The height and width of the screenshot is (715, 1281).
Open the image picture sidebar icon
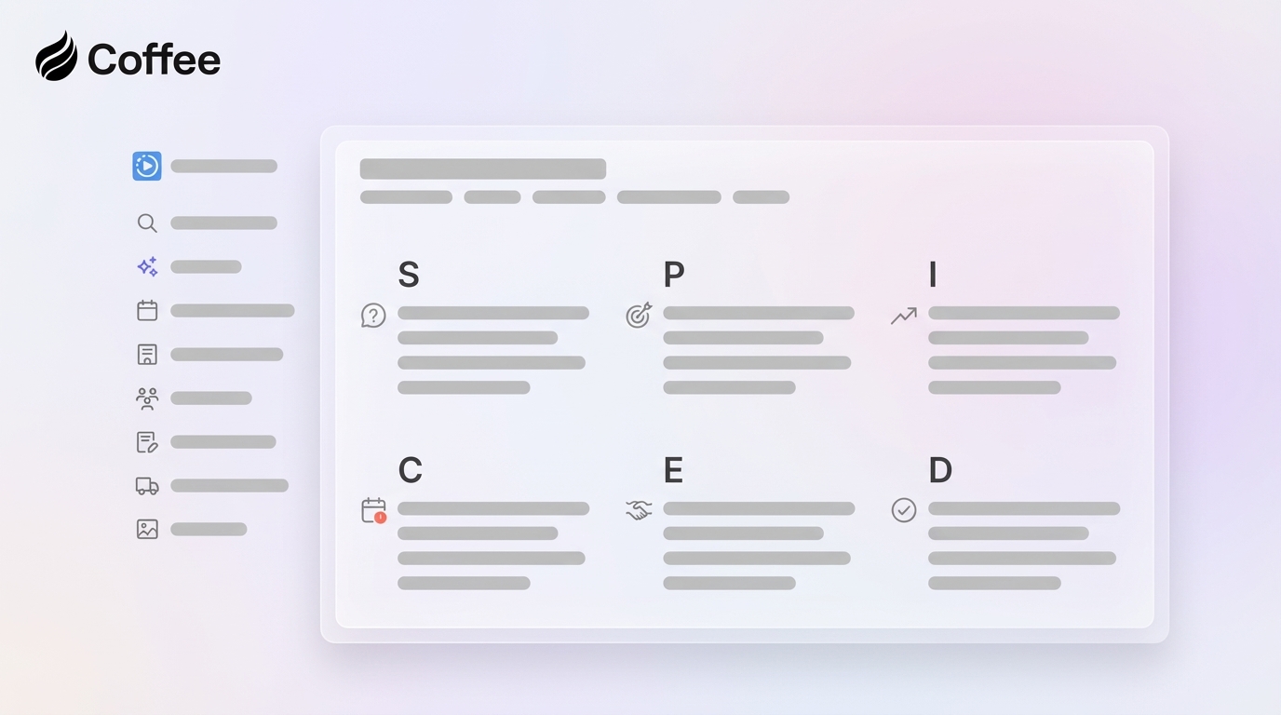[147, 529]
